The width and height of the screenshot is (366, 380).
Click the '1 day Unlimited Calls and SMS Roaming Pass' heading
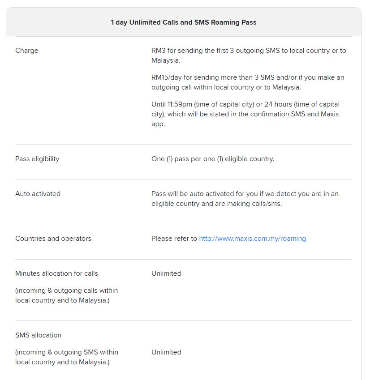[184, 22]
